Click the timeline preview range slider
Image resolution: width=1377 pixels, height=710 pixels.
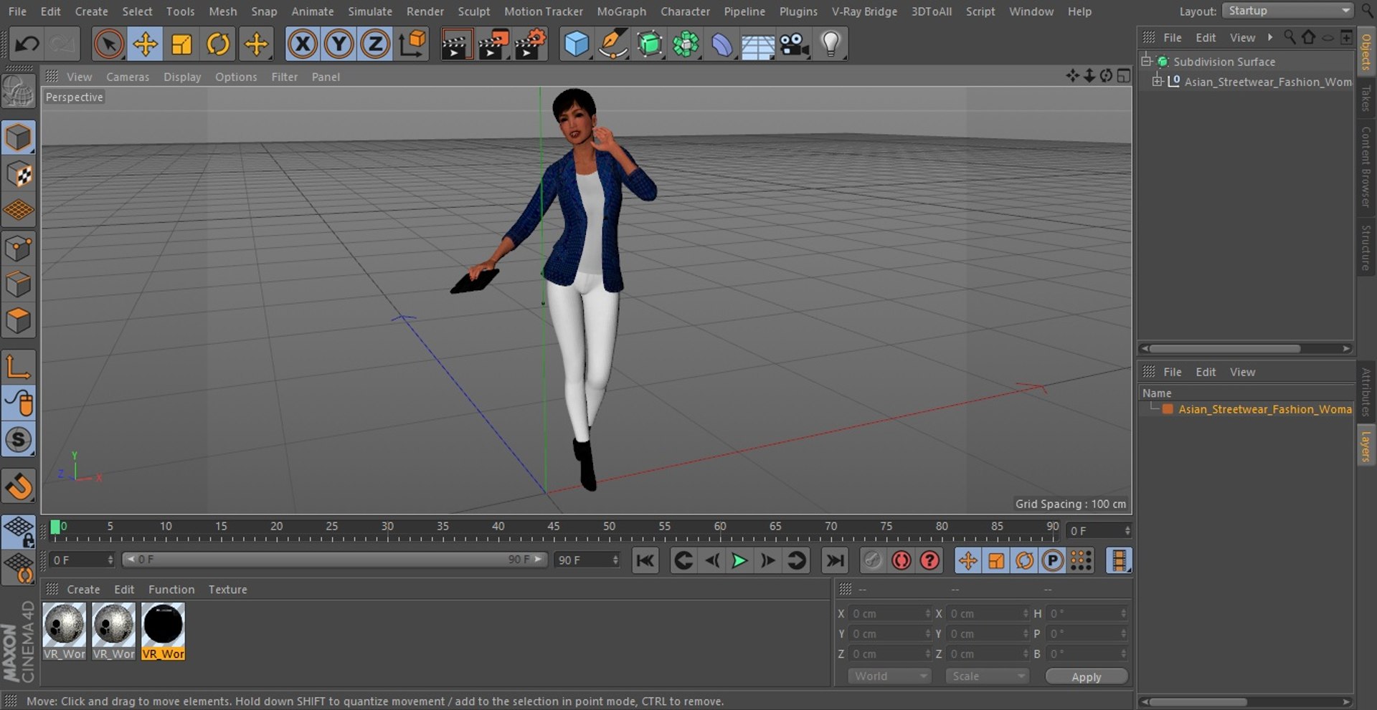pyautogui.click(x=333, y=560)
